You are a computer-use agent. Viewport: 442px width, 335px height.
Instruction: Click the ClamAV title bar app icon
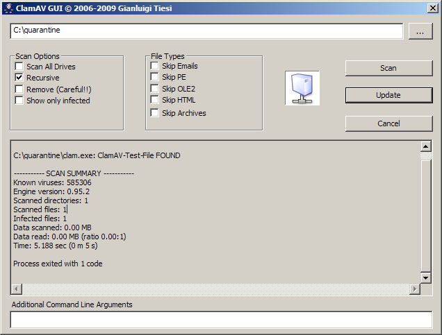[x=7, y=8]
